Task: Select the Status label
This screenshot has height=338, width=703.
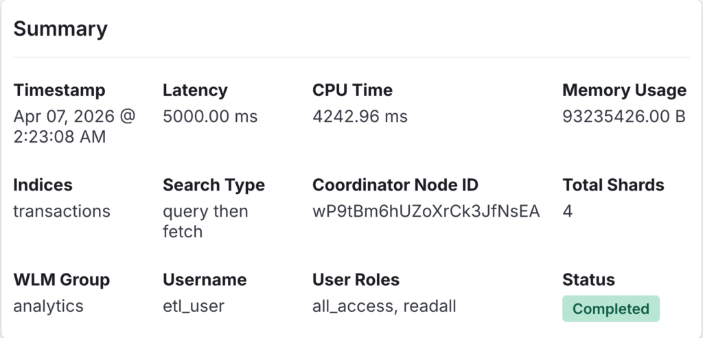Action: click(x=588, y=280)
